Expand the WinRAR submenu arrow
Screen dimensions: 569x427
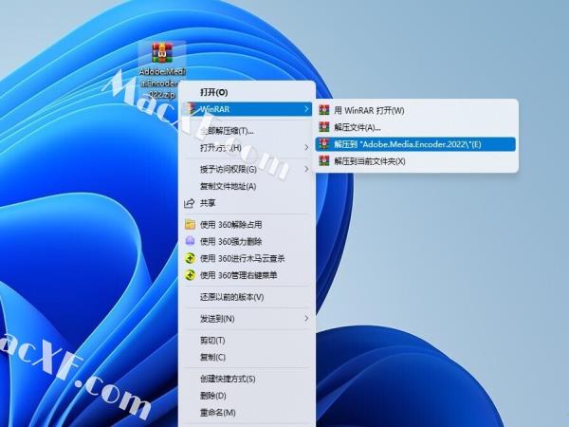click(306, 110)
